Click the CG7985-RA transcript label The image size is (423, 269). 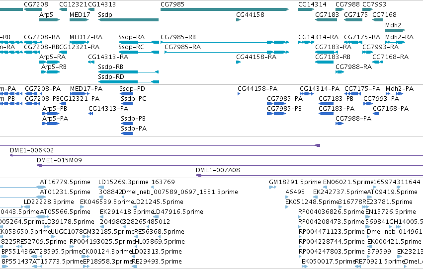(182, 47)
